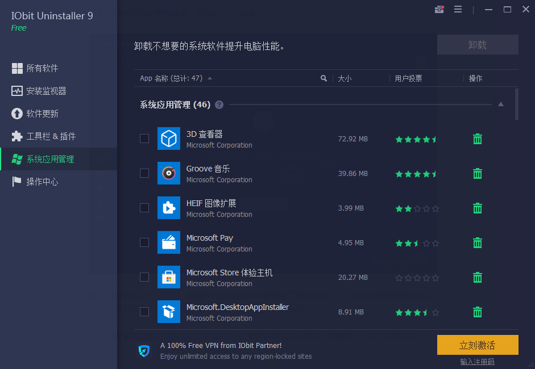The width and height of the screenshot is (535, 369).
Task: Open the hamburger options menu
Action: [x=458, y=10]
